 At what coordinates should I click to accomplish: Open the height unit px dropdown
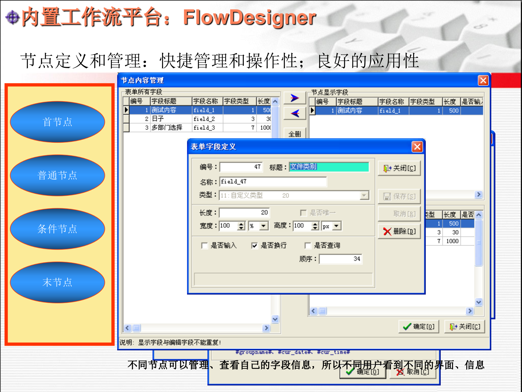point(337,226)
